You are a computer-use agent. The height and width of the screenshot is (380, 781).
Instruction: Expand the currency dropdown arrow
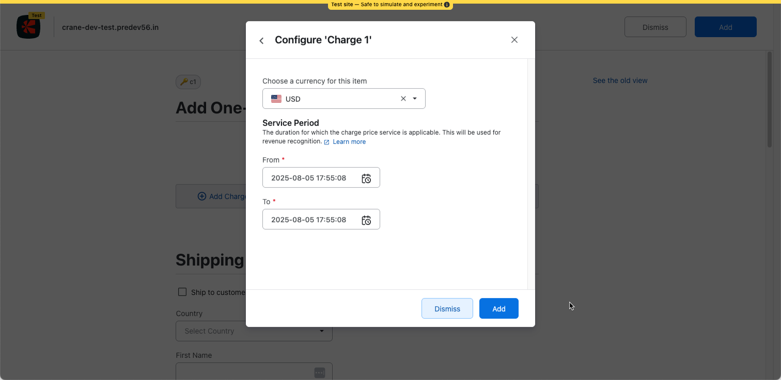[415, 98]
